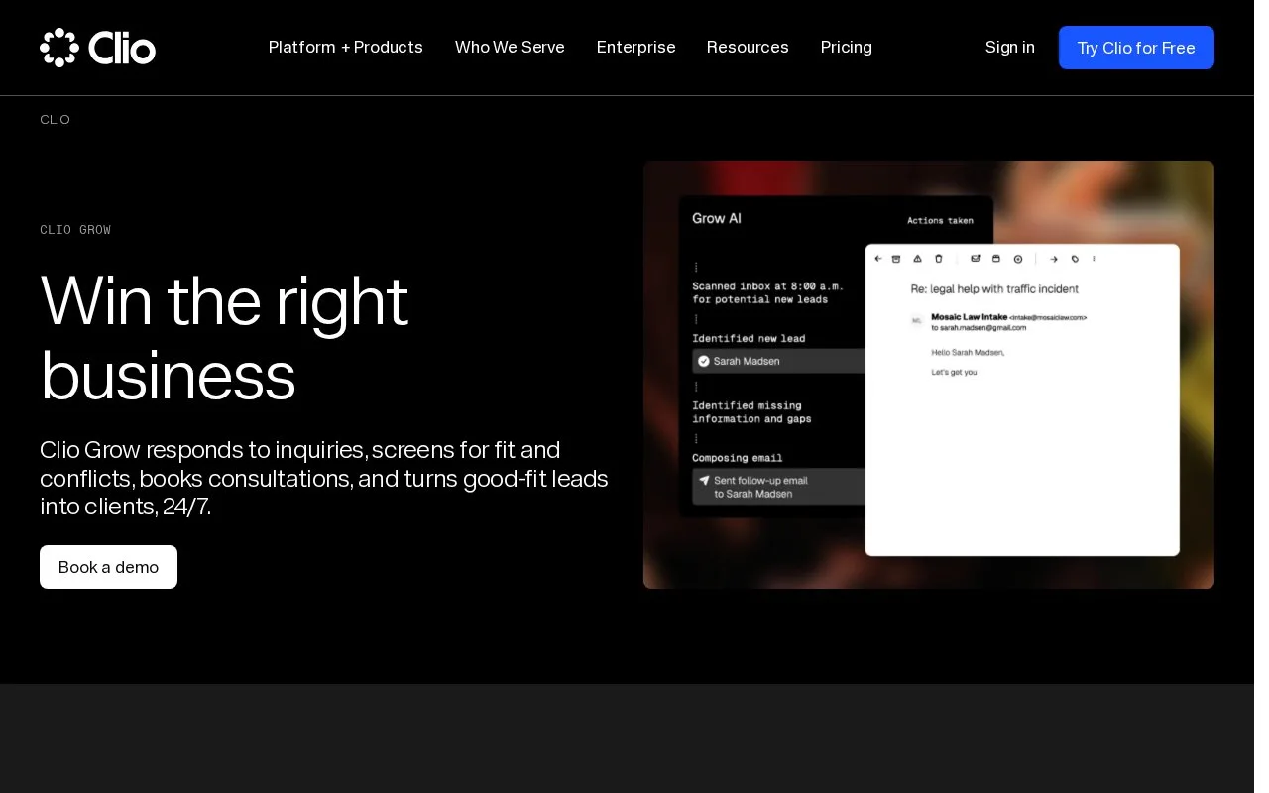Click the 'Win the right business' headline
The height and width of the screenshot is (793, 1269).
pyautogui.click(x=224, y=337)
